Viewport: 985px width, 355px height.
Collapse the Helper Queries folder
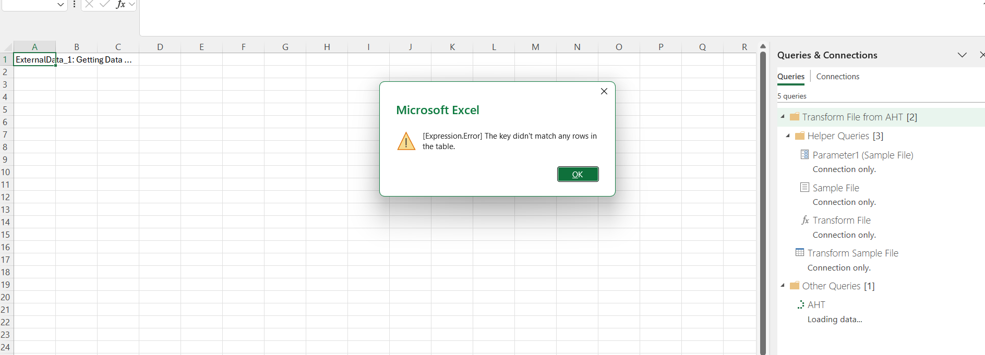click(788, 136)
